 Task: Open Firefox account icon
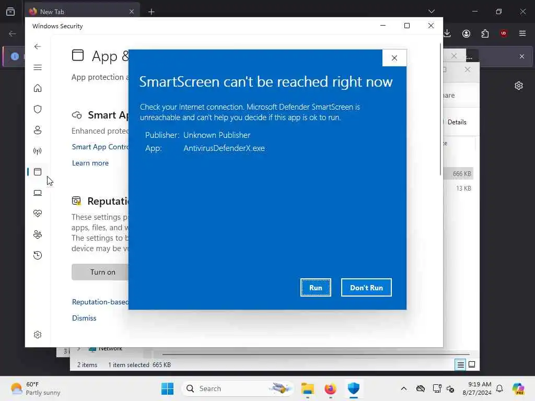(x=466, y=33)
